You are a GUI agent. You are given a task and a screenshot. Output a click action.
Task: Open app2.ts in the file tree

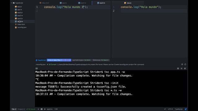pos(20,15)
